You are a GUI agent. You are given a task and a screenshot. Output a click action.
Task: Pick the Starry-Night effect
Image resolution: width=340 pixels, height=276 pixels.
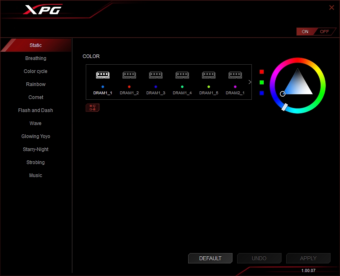point(36,149)
